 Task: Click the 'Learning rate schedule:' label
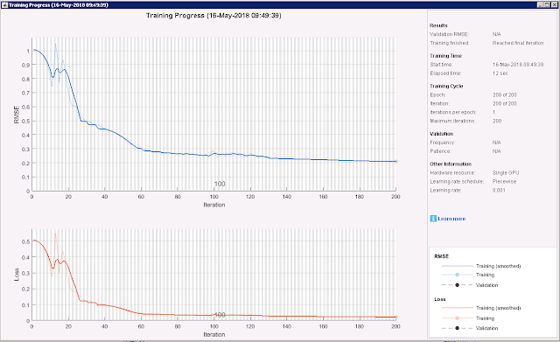[x=457, y=181]
